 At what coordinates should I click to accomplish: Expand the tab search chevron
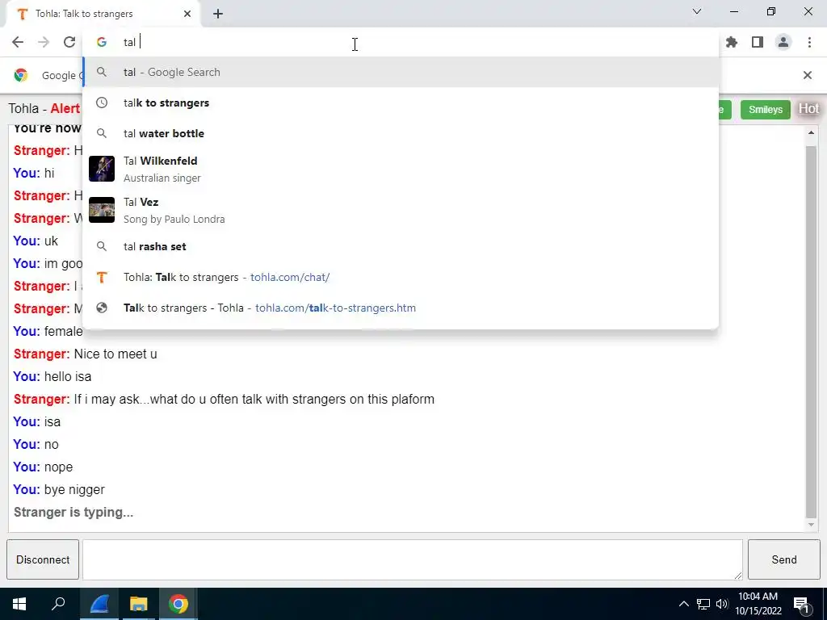(697, 11)
